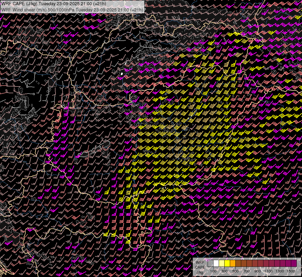Click the 1500 legend scale label
This screenshot has height=277, width=302.
(x=291, y=271)
